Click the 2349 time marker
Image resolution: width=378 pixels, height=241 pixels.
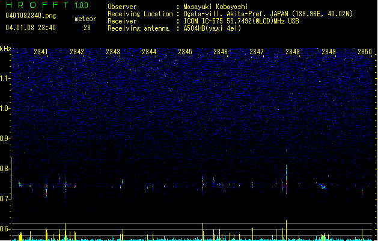pos(329,51)
